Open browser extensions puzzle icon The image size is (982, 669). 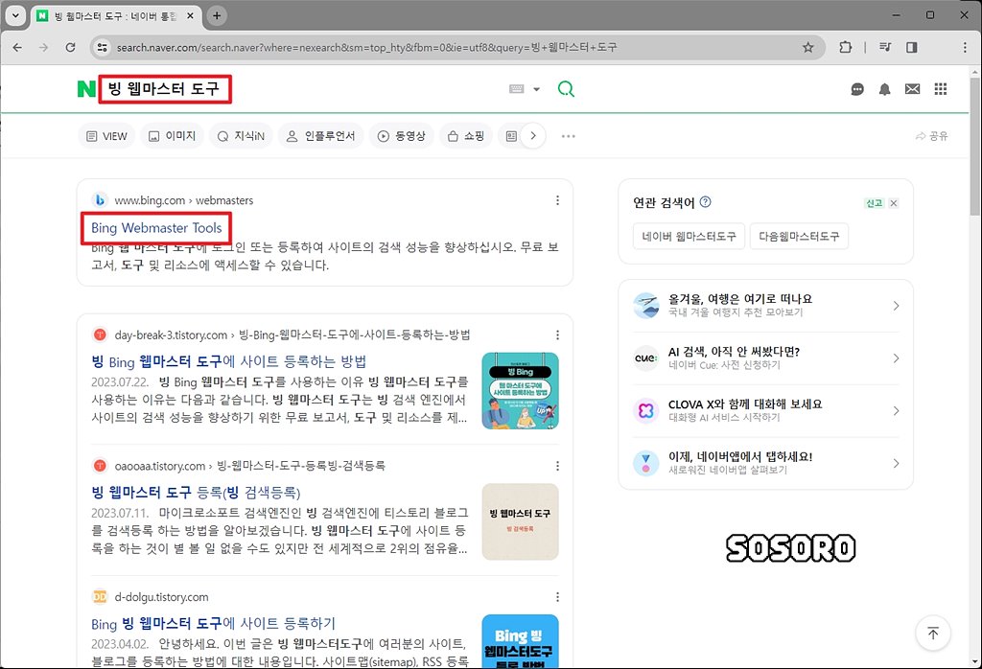(846, 47)
